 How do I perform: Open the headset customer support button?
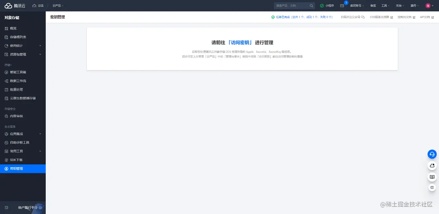[432, 154]
